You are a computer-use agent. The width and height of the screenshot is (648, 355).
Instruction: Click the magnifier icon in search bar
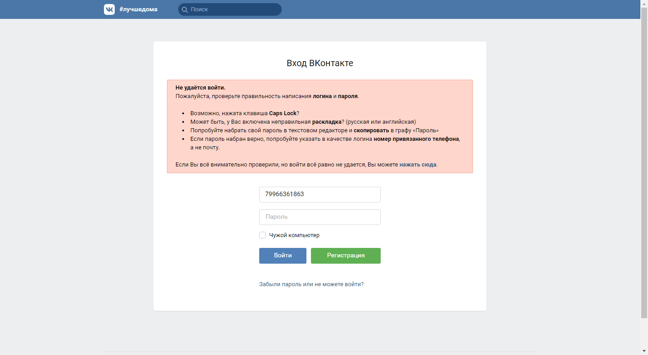pos(184,9)
